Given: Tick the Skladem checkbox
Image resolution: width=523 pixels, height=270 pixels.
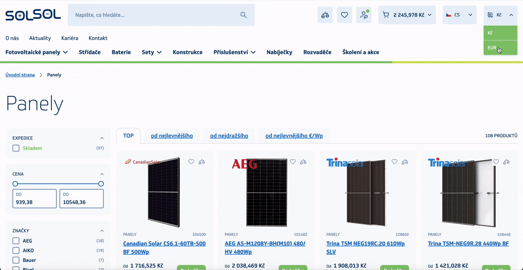Looking at the screenshot, I should coord(16,148).
